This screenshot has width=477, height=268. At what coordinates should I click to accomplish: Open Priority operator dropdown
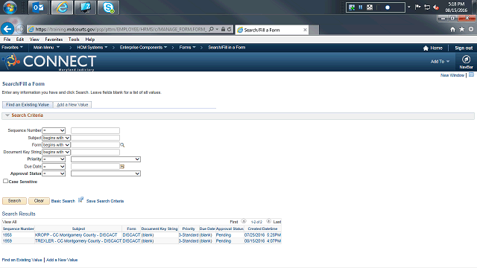click(54, 159)
